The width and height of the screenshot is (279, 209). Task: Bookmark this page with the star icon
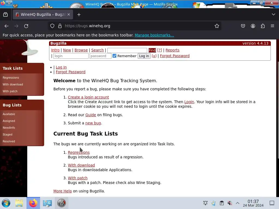(217, 26)
